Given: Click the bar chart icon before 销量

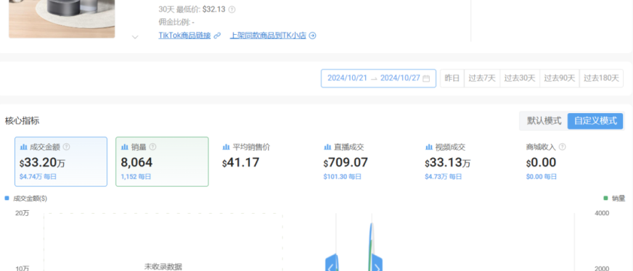Looking at the screenshot, I should pyautogui.click(x=125, y=147).
